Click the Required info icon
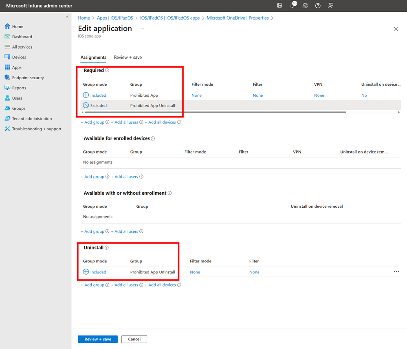The image size is (407, 349). (107, 70)
